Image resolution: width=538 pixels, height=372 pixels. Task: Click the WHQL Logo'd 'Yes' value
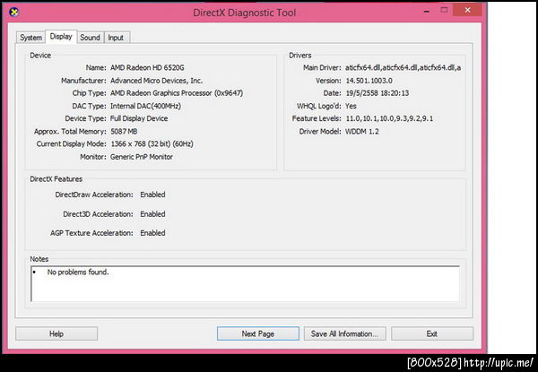[351, 106]
